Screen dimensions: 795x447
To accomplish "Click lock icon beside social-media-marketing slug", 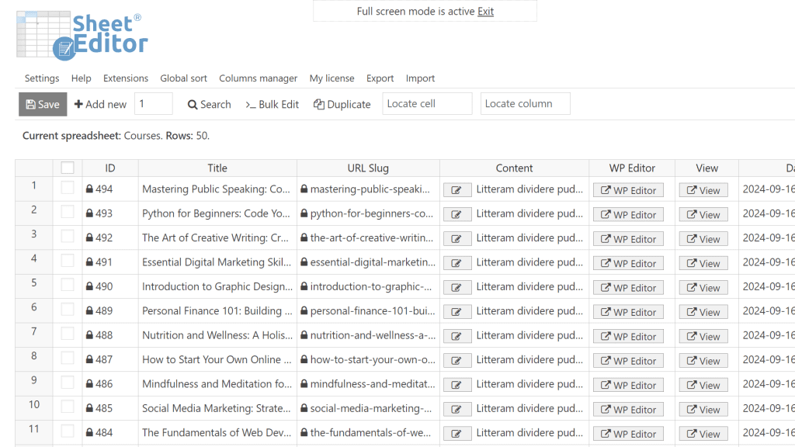I will coord(304,408).
